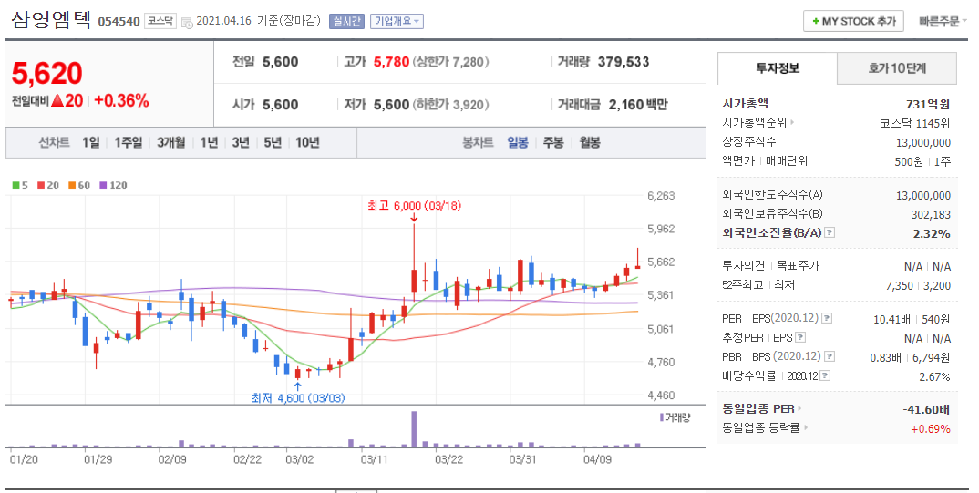The width and height of the screenshot is (979, 493).
Task: Click the orange 60-day moving average swatch
Action: coord(72,185)
